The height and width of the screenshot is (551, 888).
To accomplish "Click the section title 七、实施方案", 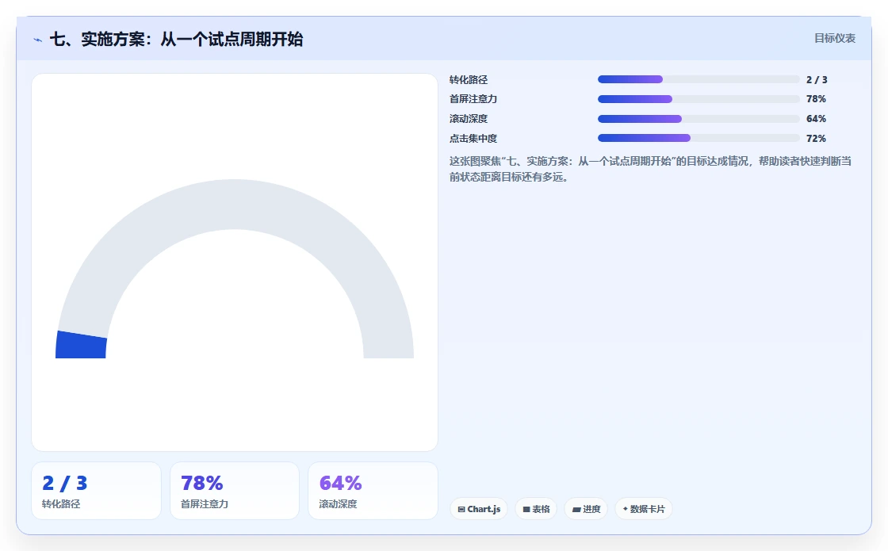I will 176,39.
